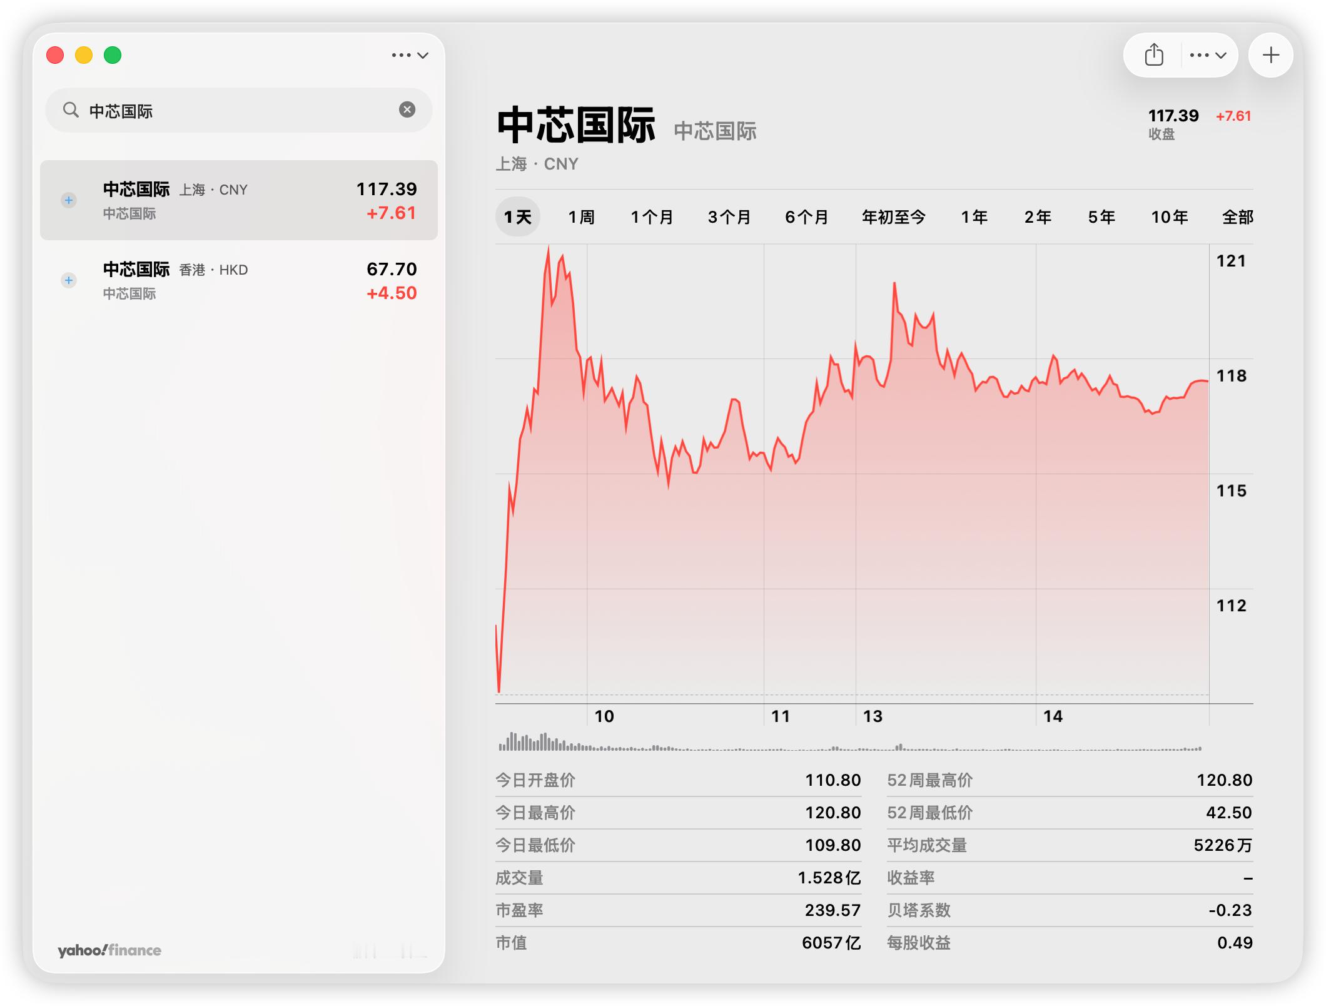Click the plus button to add to watchlist
The width and height of the screenshot is (1326, 1006).
pyautogui.click(x=1270, y=55)
